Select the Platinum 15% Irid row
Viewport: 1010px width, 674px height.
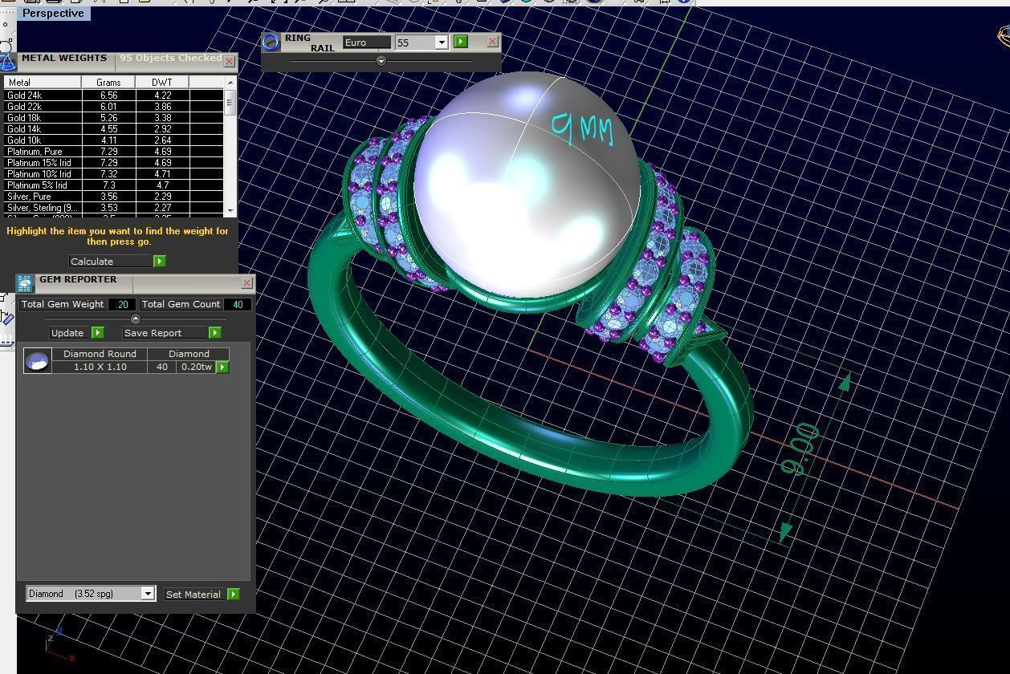coord(113,162)
